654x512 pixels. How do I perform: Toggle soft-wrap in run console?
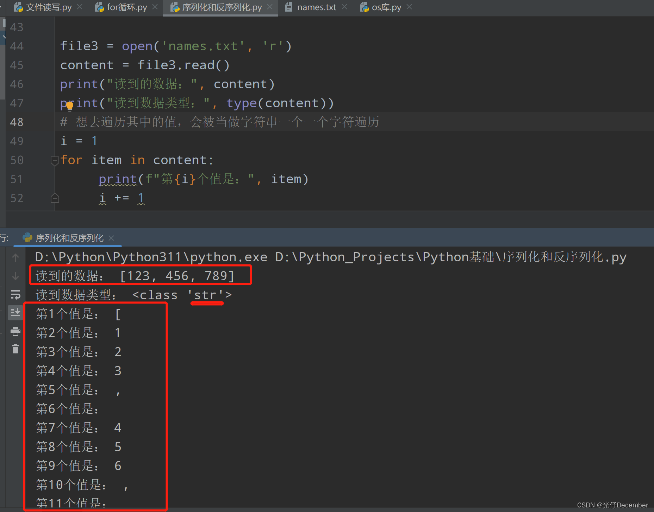tap(15, 295)
